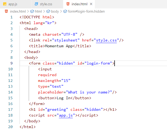Follow the app.js link on line 18
Screen dimensions: 167x131
coord(66,116)
